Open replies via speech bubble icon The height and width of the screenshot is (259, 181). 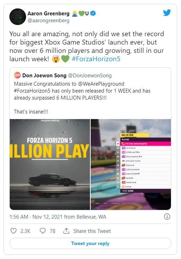pos(42,231)
